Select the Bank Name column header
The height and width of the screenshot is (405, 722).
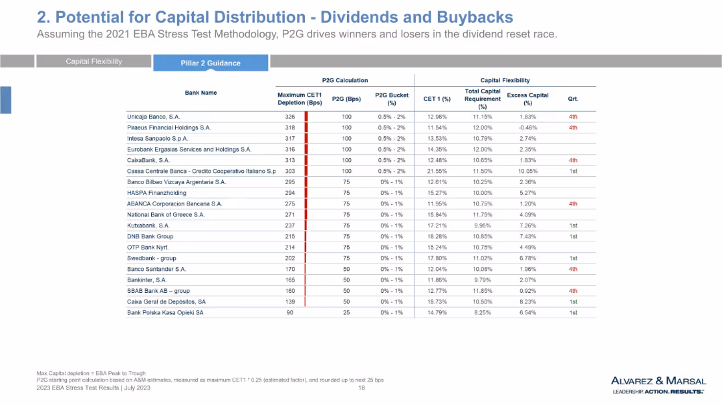pyautogui.click(x=201, y=93)
